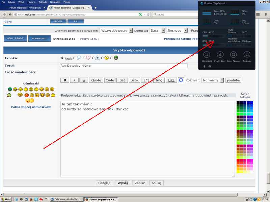Click the Czyść RAM icon
Image resolution: width=270 pixels, height=202 pixels.
(x=220, y=55)
